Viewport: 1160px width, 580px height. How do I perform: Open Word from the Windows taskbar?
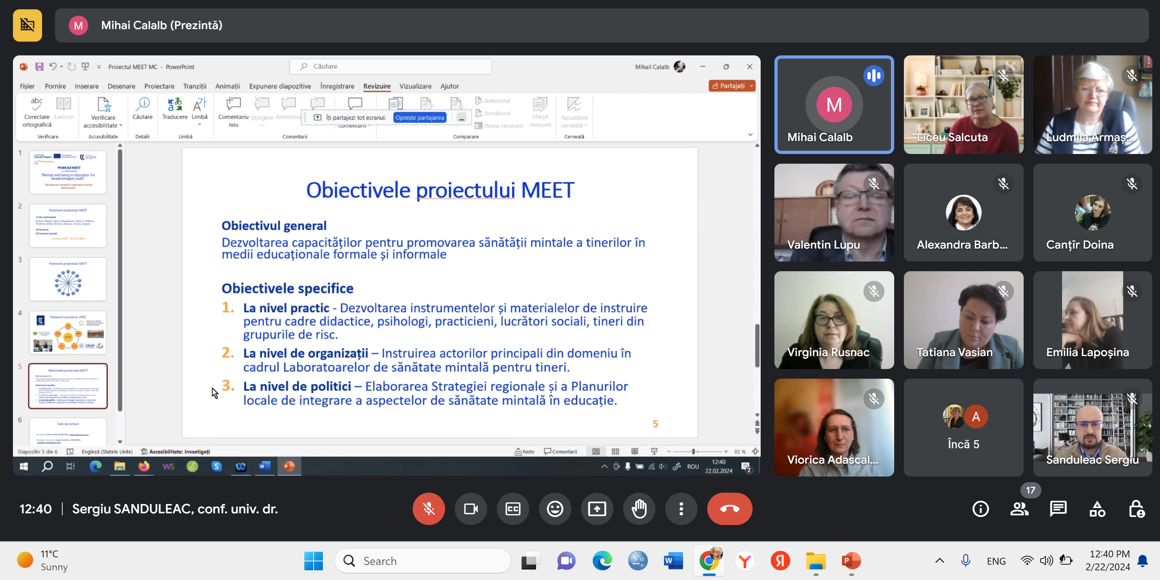[673, 561]
